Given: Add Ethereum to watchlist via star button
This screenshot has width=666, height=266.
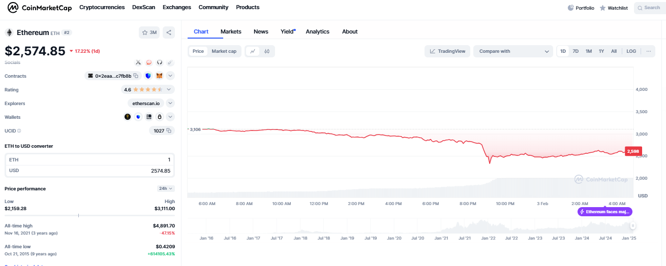Looking at the screenshot, I should (x=149, y=32).
